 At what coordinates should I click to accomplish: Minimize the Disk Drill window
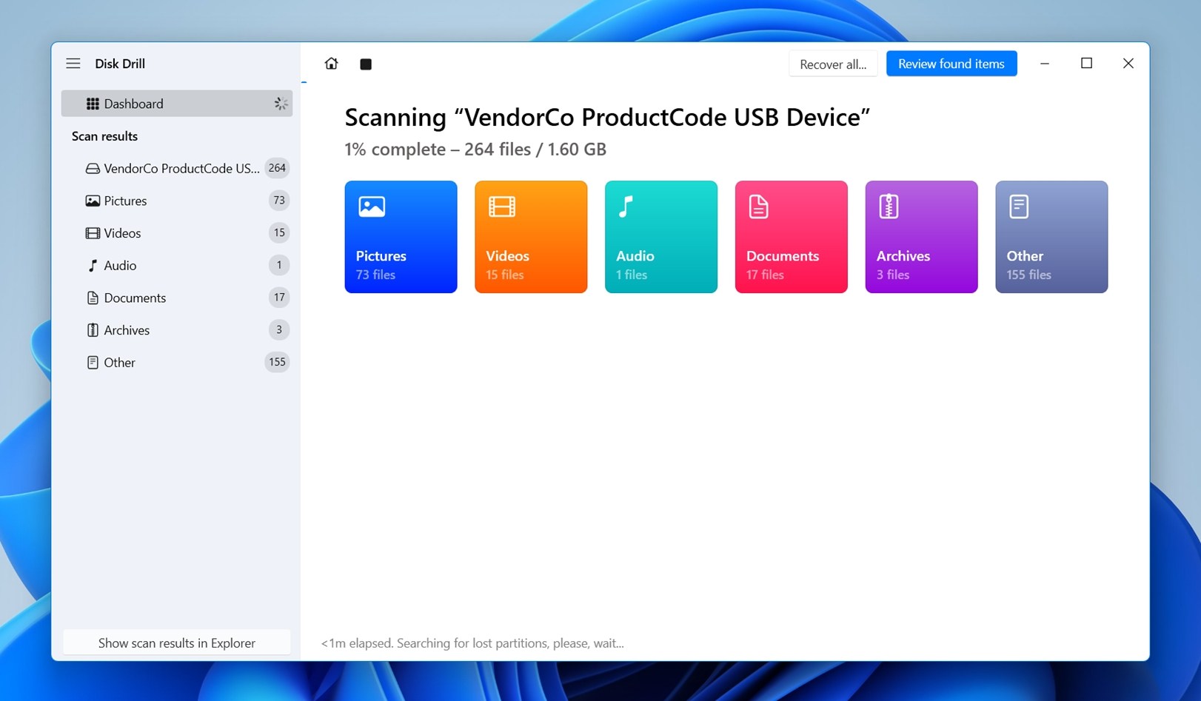pyautogui.click(x=1045, y=64)
